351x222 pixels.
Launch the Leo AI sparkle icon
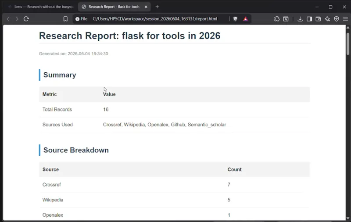pos(327,19)
